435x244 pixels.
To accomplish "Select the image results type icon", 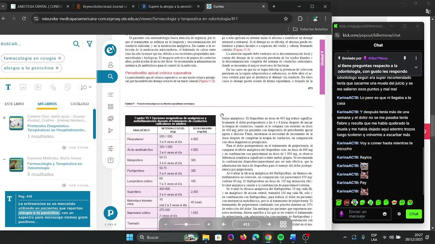I will pyautogui.click(x=23, y=87).
